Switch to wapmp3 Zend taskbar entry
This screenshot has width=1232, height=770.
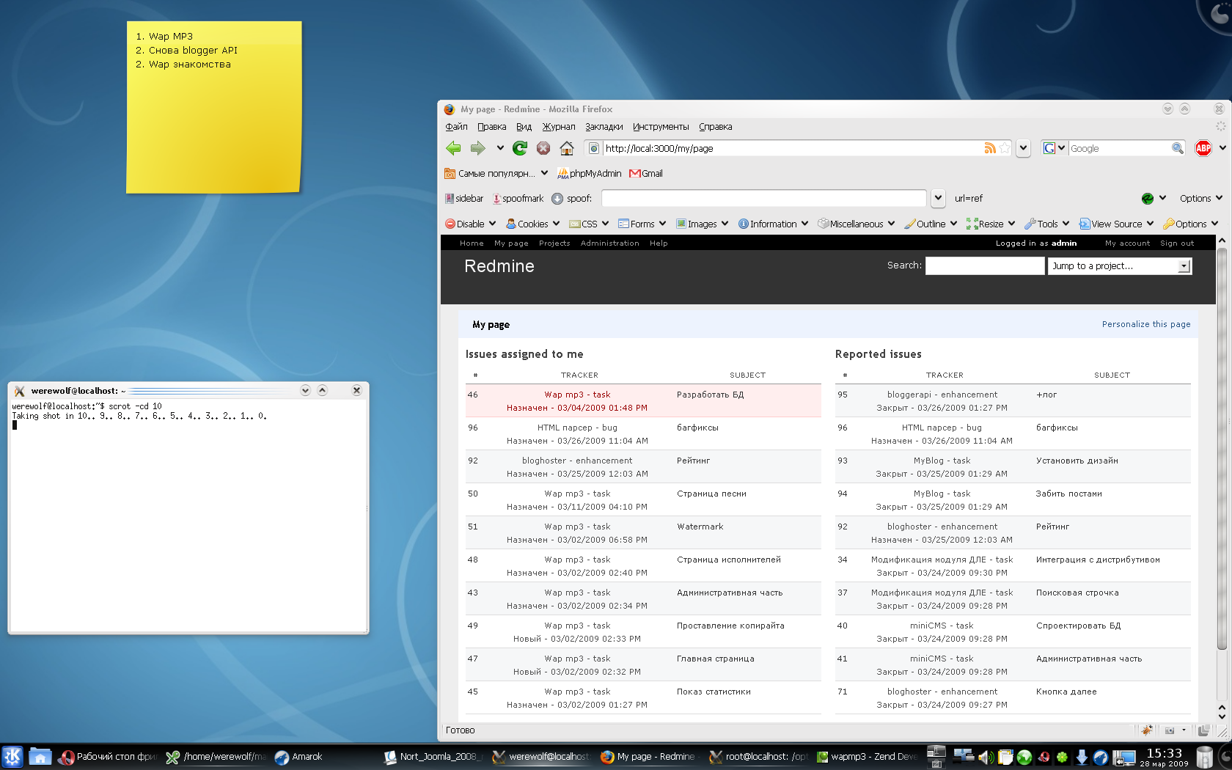pos(867,757)
